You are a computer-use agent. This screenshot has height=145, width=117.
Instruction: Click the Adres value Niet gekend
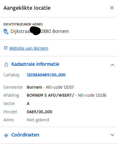click(38, 120)
